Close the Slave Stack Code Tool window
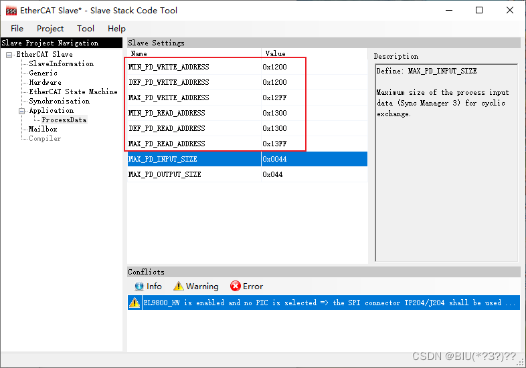Viewport: 526px width, 368px height. (510, 11)
